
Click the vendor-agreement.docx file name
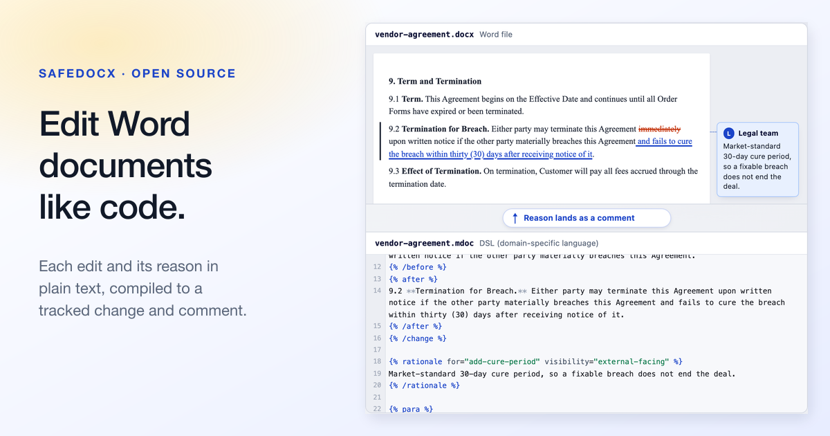(424, 34)
